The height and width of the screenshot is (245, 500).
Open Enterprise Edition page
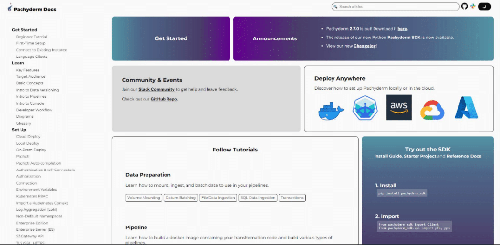point(32,223)
